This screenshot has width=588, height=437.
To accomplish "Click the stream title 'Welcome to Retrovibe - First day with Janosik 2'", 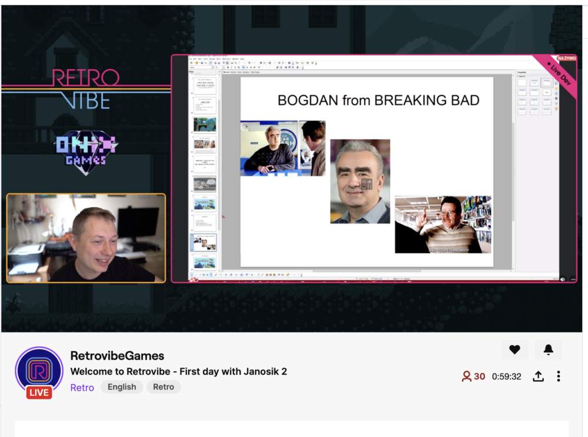I will tap(179, 371).
